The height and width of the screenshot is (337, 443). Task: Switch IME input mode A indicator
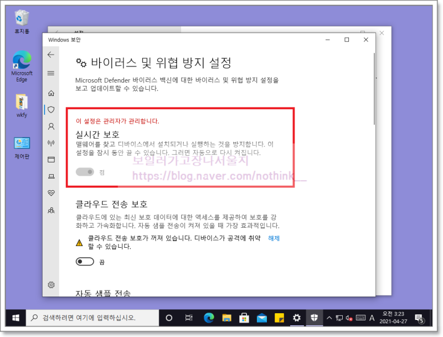pyautogui.click(x=372, y=318)
